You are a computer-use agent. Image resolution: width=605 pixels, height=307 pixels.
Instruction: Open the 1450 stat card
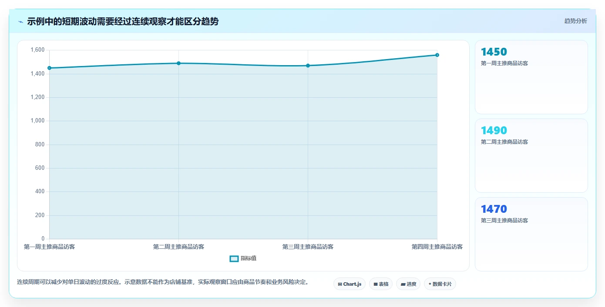click(531, 77)
